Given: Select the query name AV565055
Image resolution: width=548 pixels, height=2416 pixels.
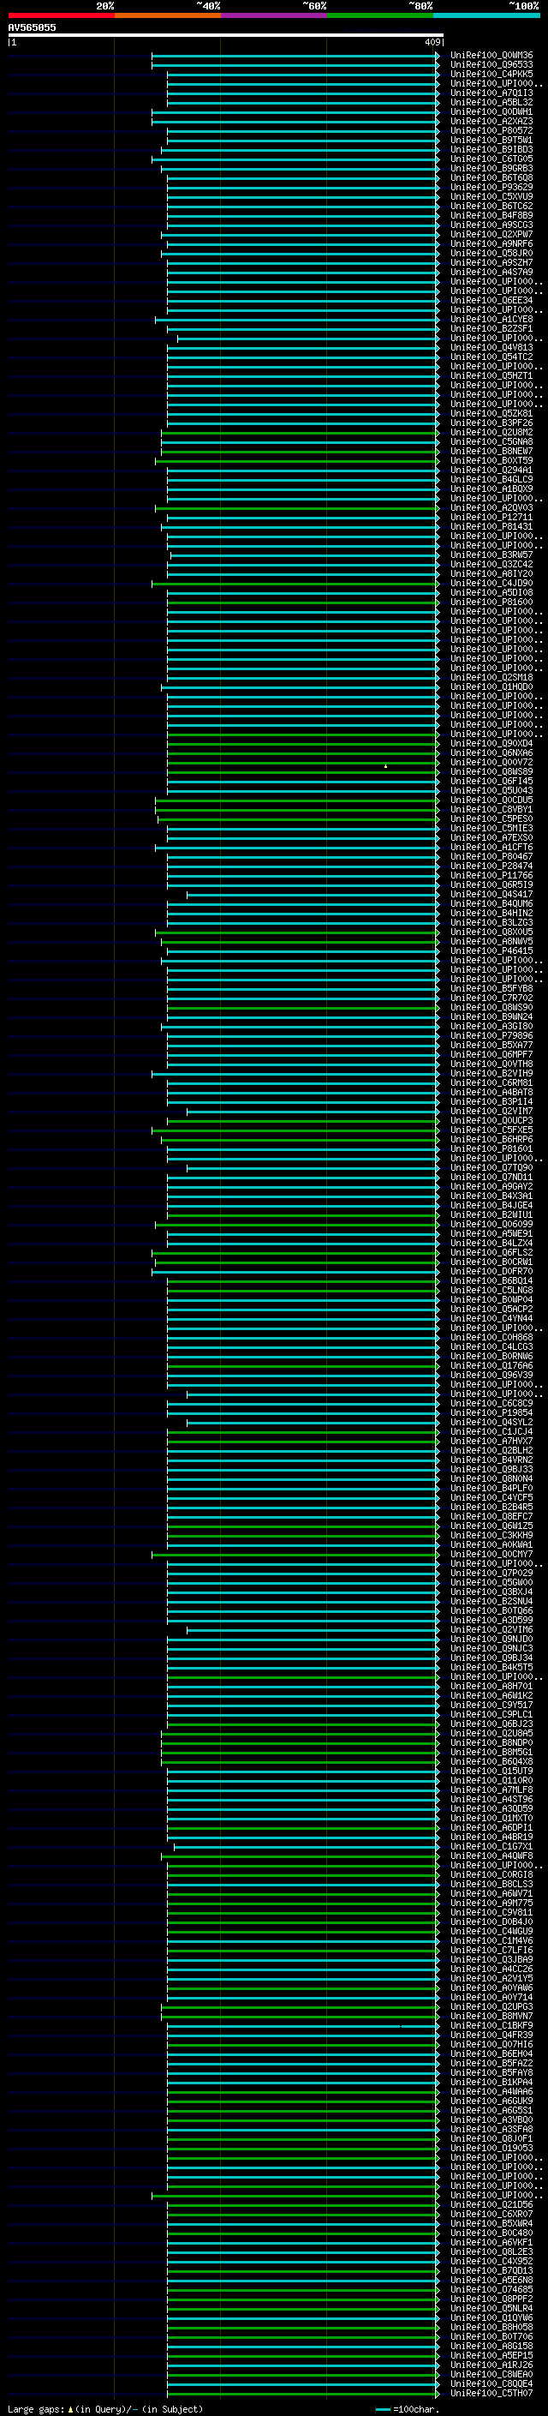Looking at the screenshot, I should click(x=32, y=27).
